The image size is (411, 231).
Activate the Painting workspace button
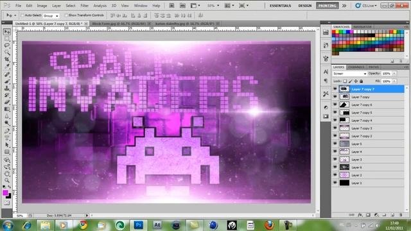tap(327, 6)
